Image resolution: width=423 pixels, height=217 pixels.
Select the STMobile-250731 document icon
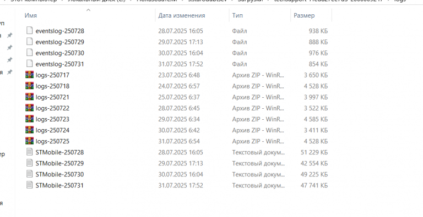(x=29, y=185)
